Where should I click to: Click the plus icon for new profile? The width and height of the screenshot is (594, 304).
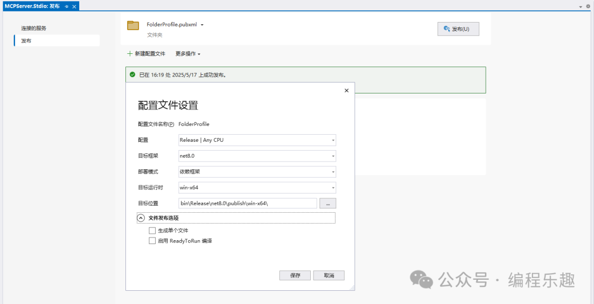point(130,54)
